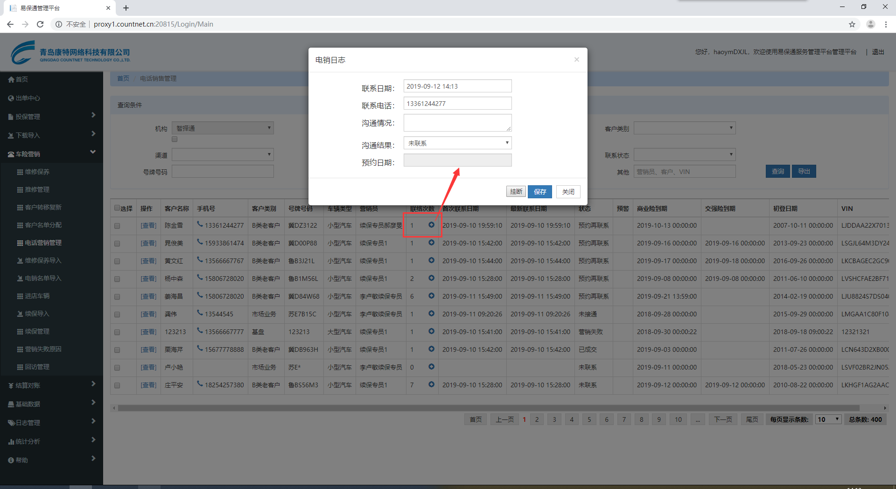896x489 pixels.
Task: Check the row checkbox for 杨中森
Action: click(x=117, y=279)
